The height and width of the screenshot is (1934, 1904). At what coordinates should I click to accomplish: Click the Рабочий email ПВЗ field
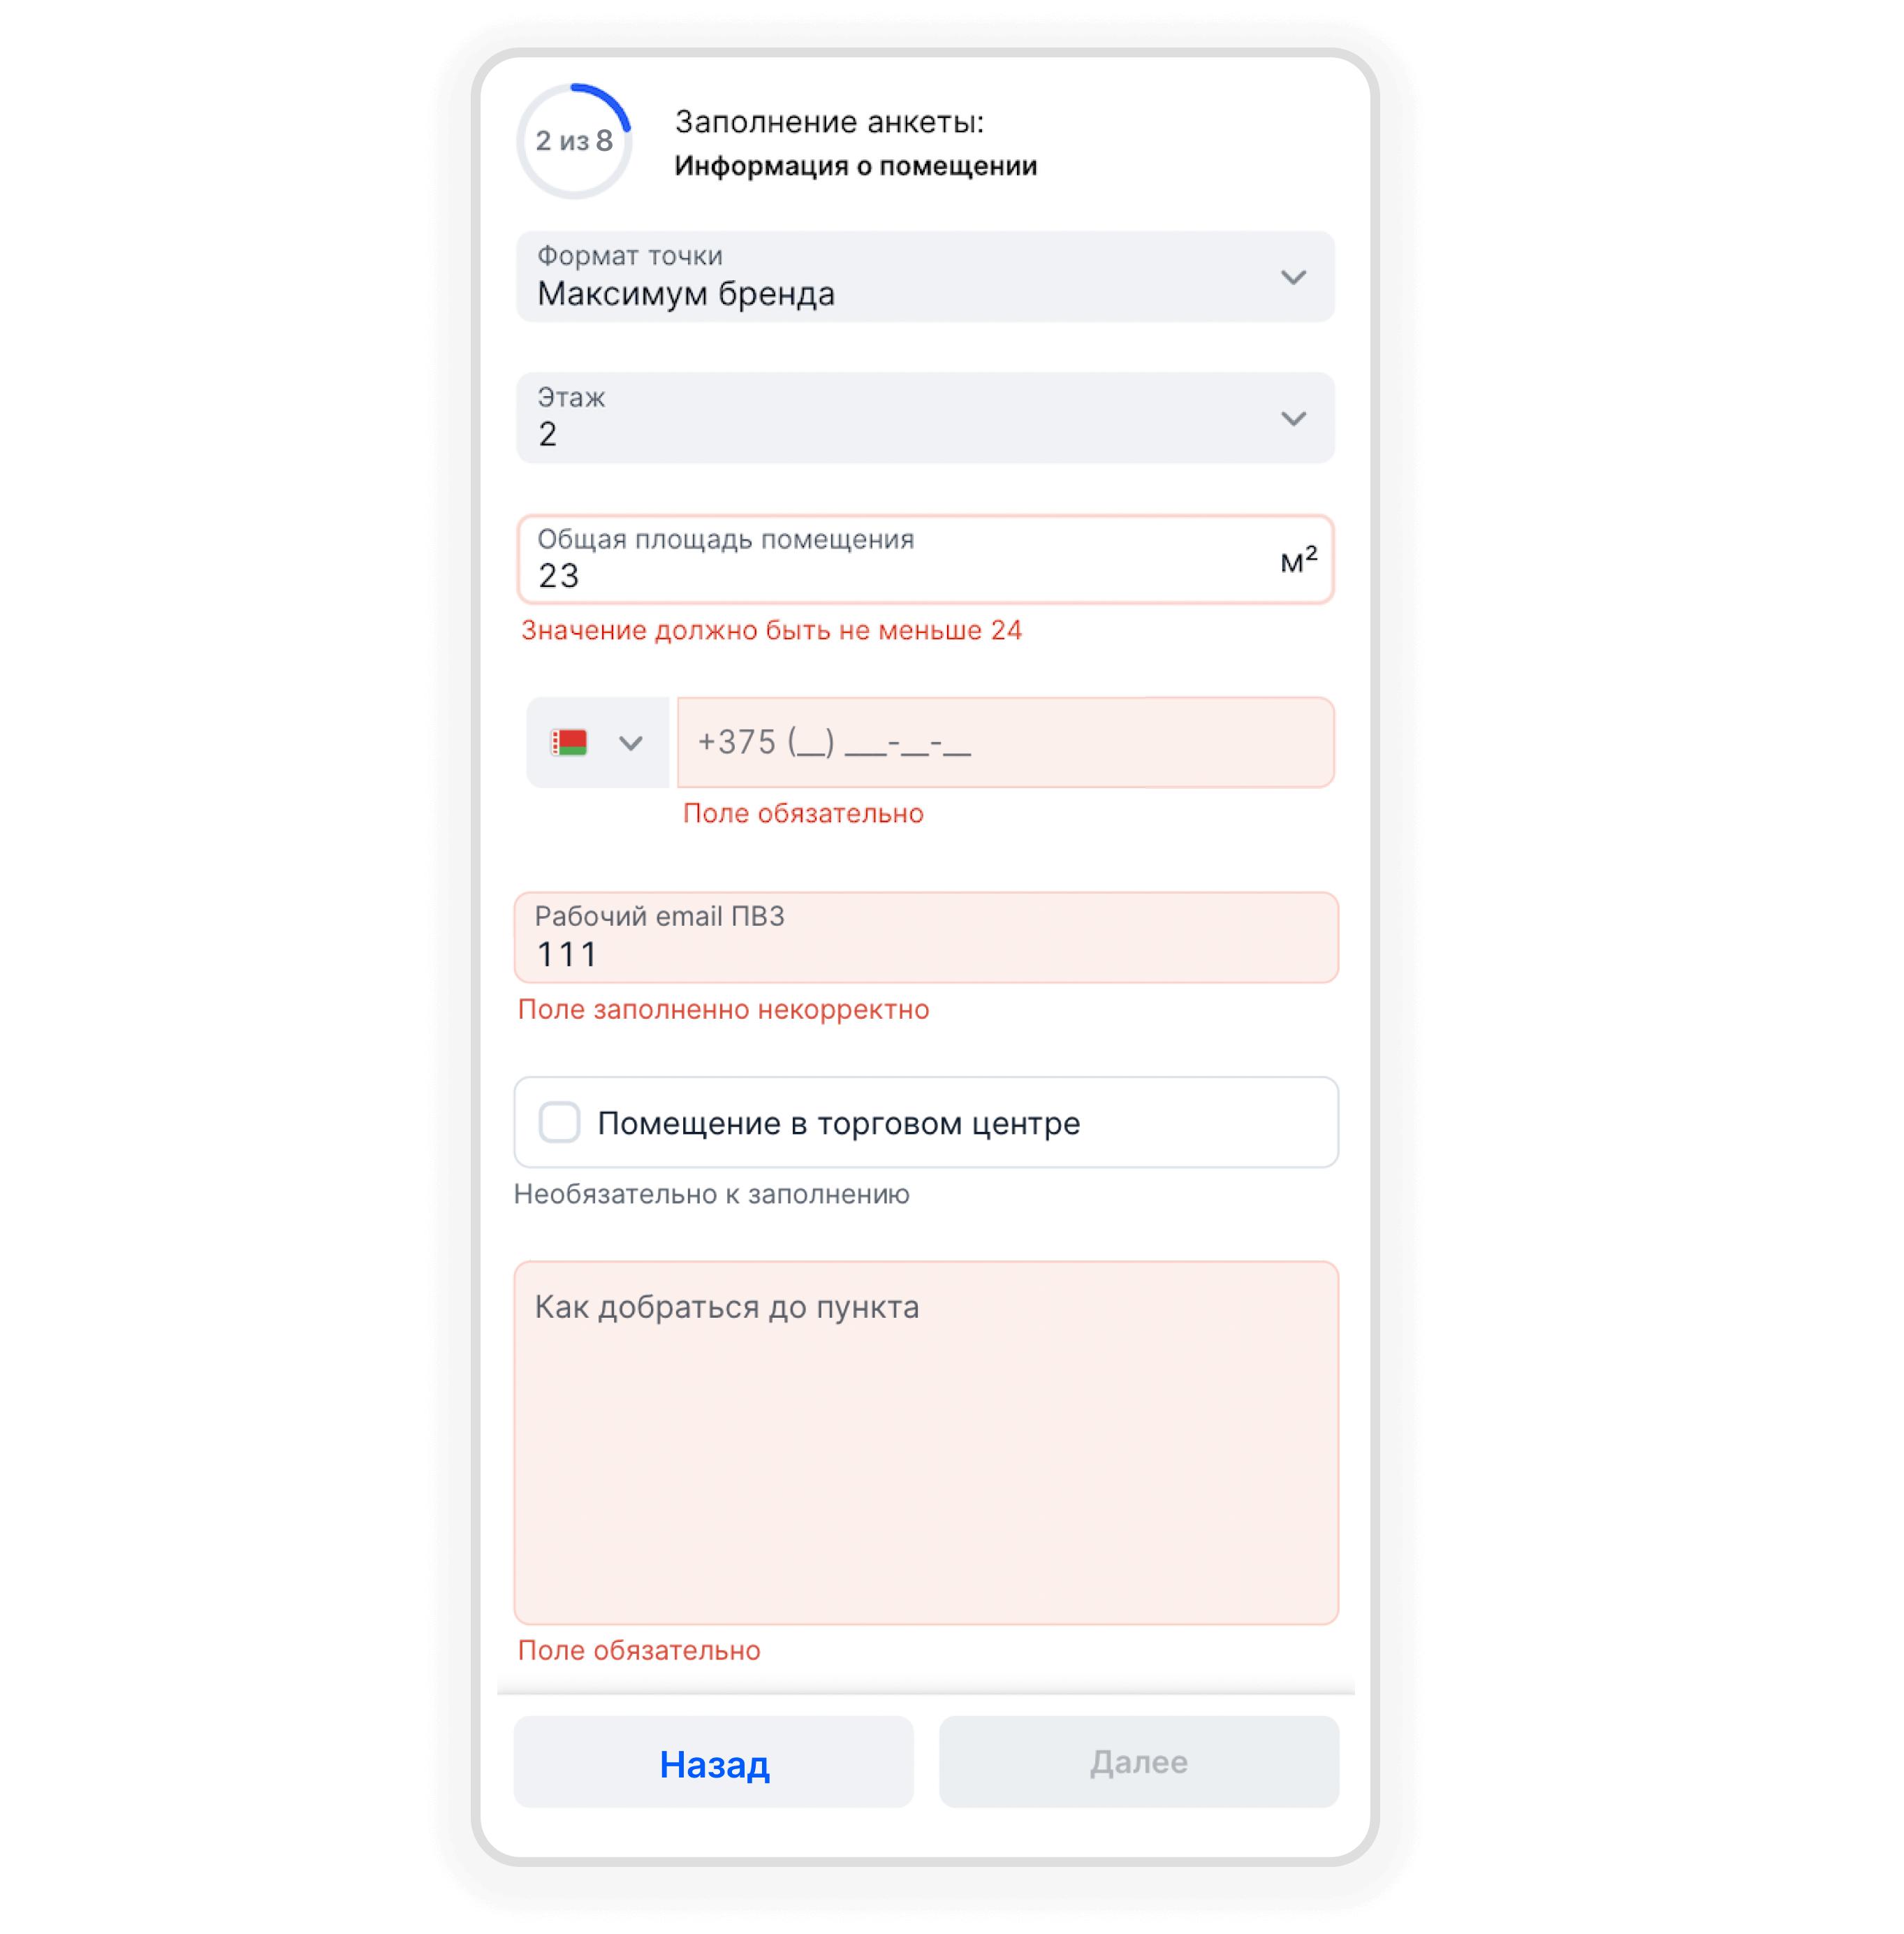pyautogui.click(x=925, y=938)
